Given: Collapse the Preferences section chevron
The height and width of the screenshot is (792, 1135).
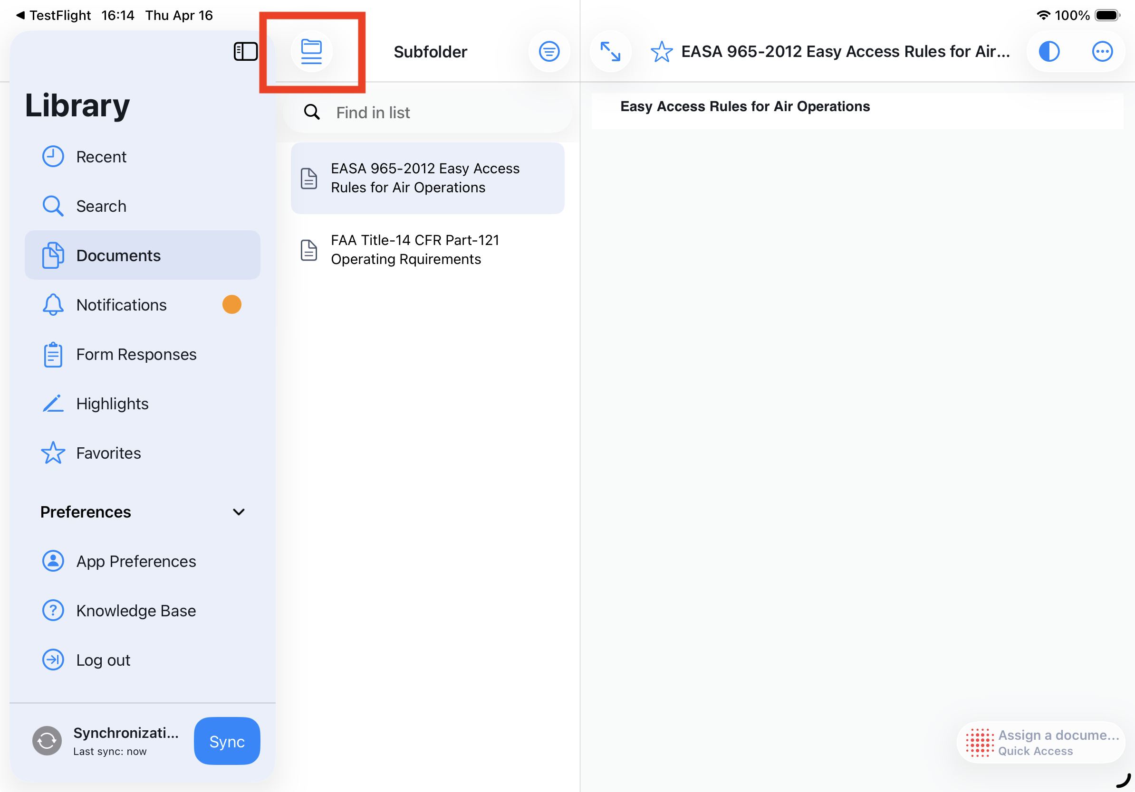Looking at the screenshot, I should [x=239, y=512].
